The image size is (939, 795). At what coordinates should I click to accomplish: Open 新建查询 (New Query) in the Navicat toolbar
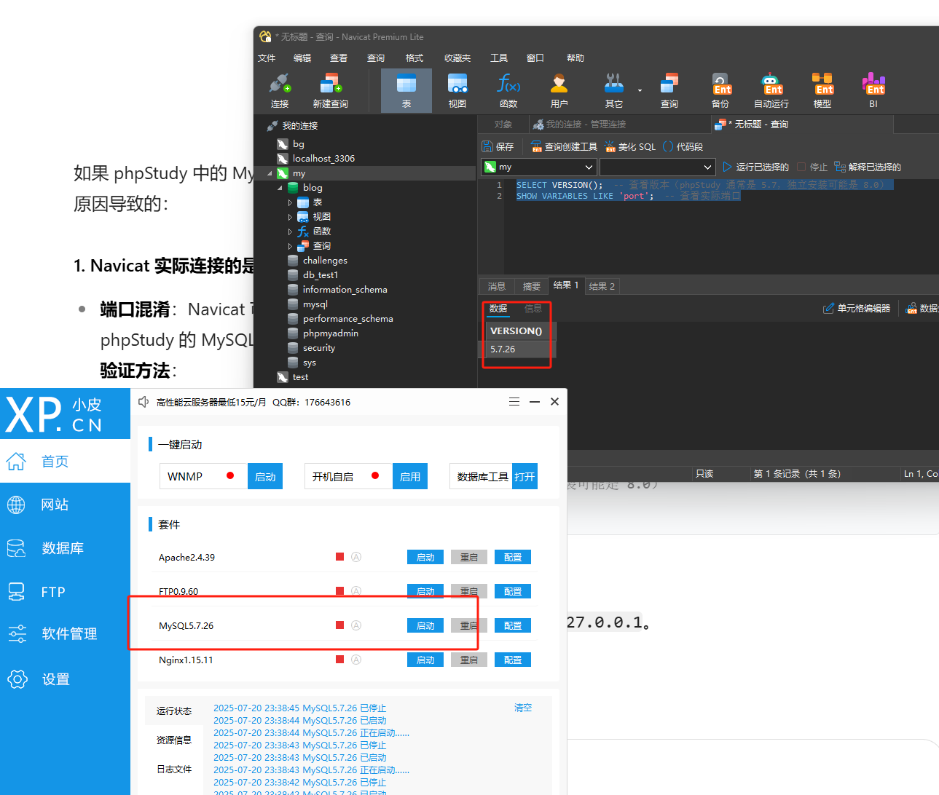331,90
